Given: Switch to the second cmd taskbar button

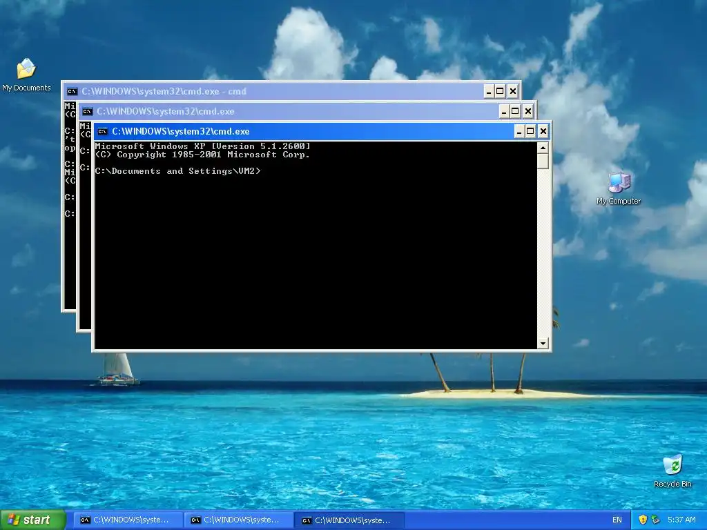Looking at the screenshot, I should click(238, 520).
